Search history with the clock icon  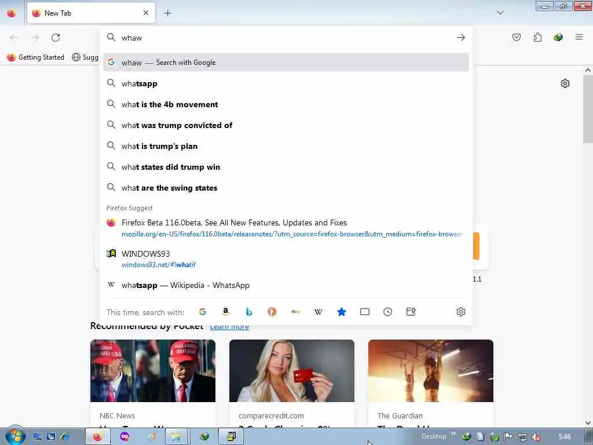pos(387,312)
